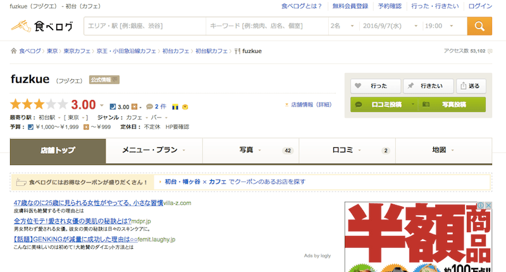Click 初台・幡ヶ谷 coupon link
Viewport: 506px width, 272px height.
182,182
